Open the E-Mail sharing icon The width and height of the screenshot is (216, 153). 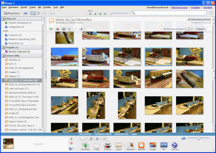[97, 145]
